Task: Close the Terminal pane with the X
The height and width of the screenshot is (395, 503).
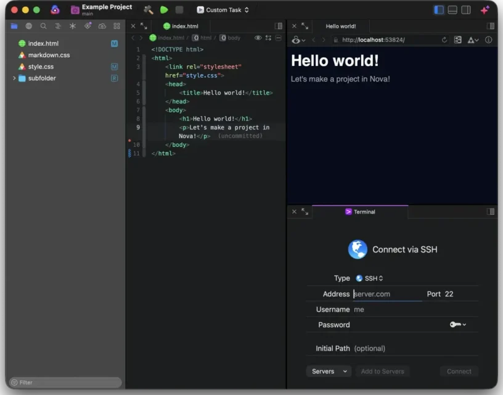Action: [x=294, y=212]
